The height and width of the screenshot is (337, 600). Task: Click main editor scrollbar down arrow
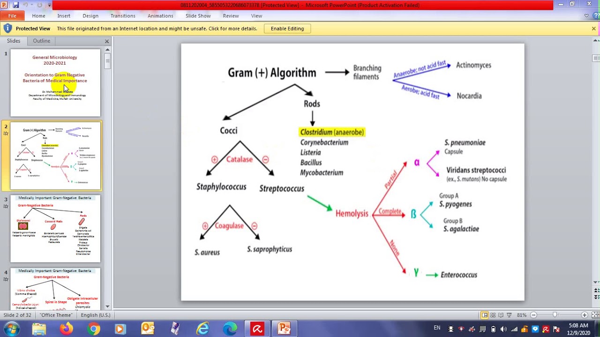coord(596,282)
